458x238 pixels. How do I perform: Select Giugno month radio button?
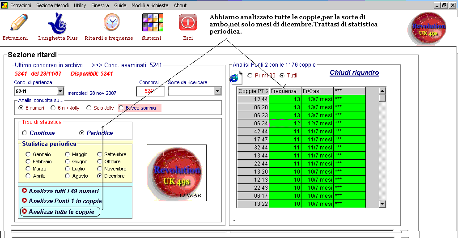(68, 161)
